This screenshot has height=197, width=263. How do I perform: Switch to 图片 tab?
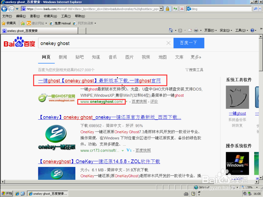point(129,57)
